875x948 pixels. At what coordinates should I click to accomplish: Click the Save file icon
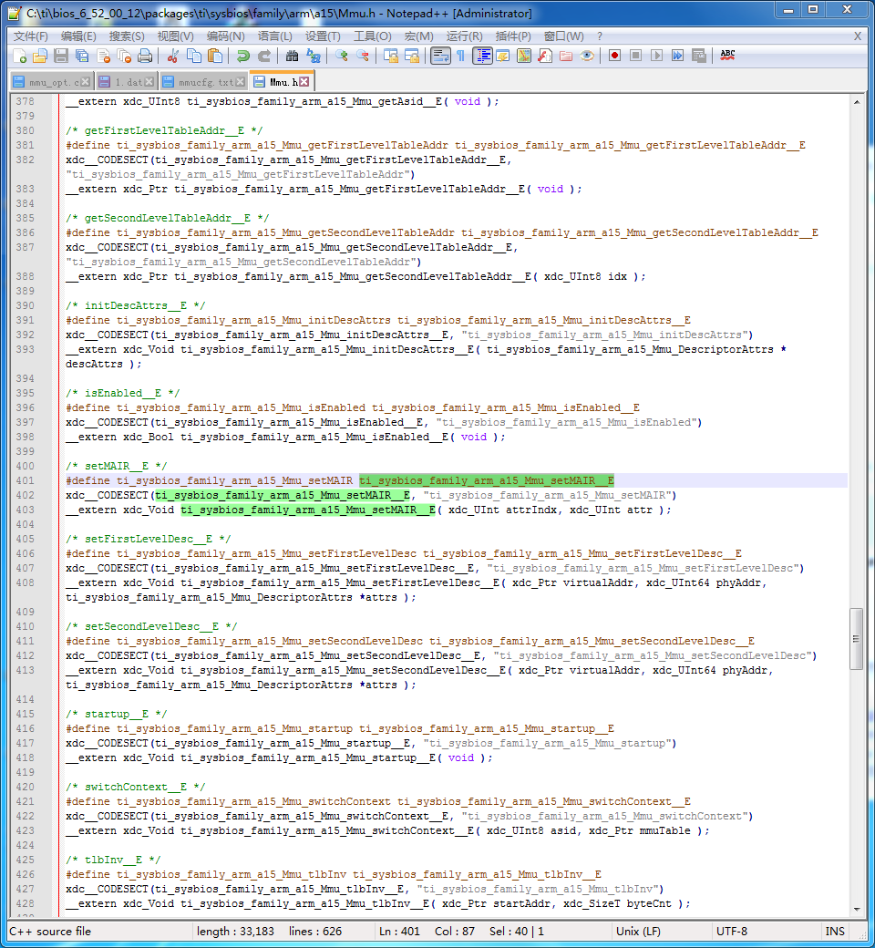(60, 57)
